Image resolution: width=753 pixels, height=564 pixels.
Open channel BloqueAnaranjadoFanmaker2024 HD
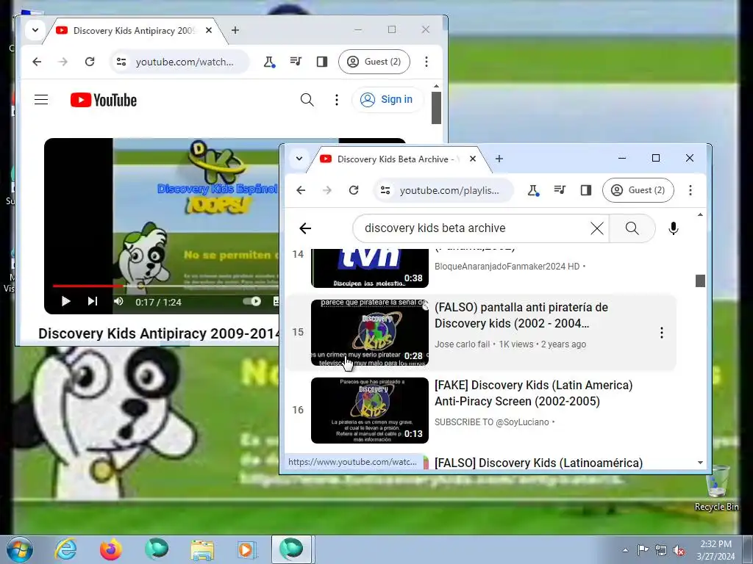click(x=507, y=266)
